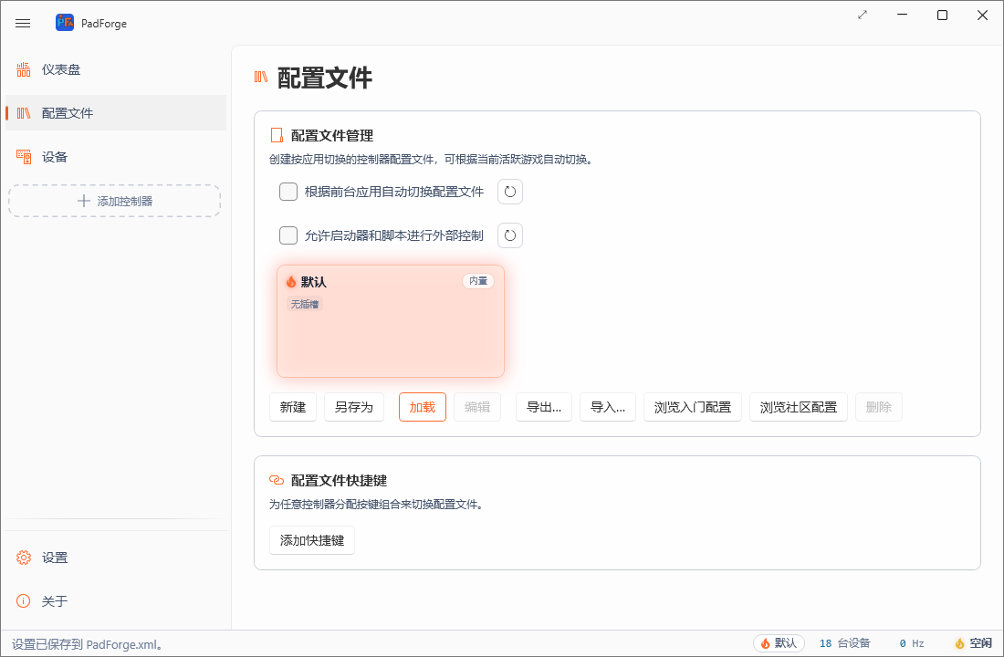The height and width of the screenshot is (657, 1004).
Task: Open the 关于 about page
Action: (116, 601)
